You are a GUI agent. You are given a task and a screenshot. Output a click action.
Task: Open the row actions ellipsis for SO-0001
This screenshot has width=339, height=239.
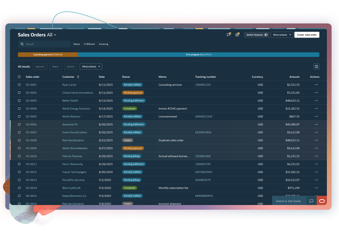(x=316, y=85)
